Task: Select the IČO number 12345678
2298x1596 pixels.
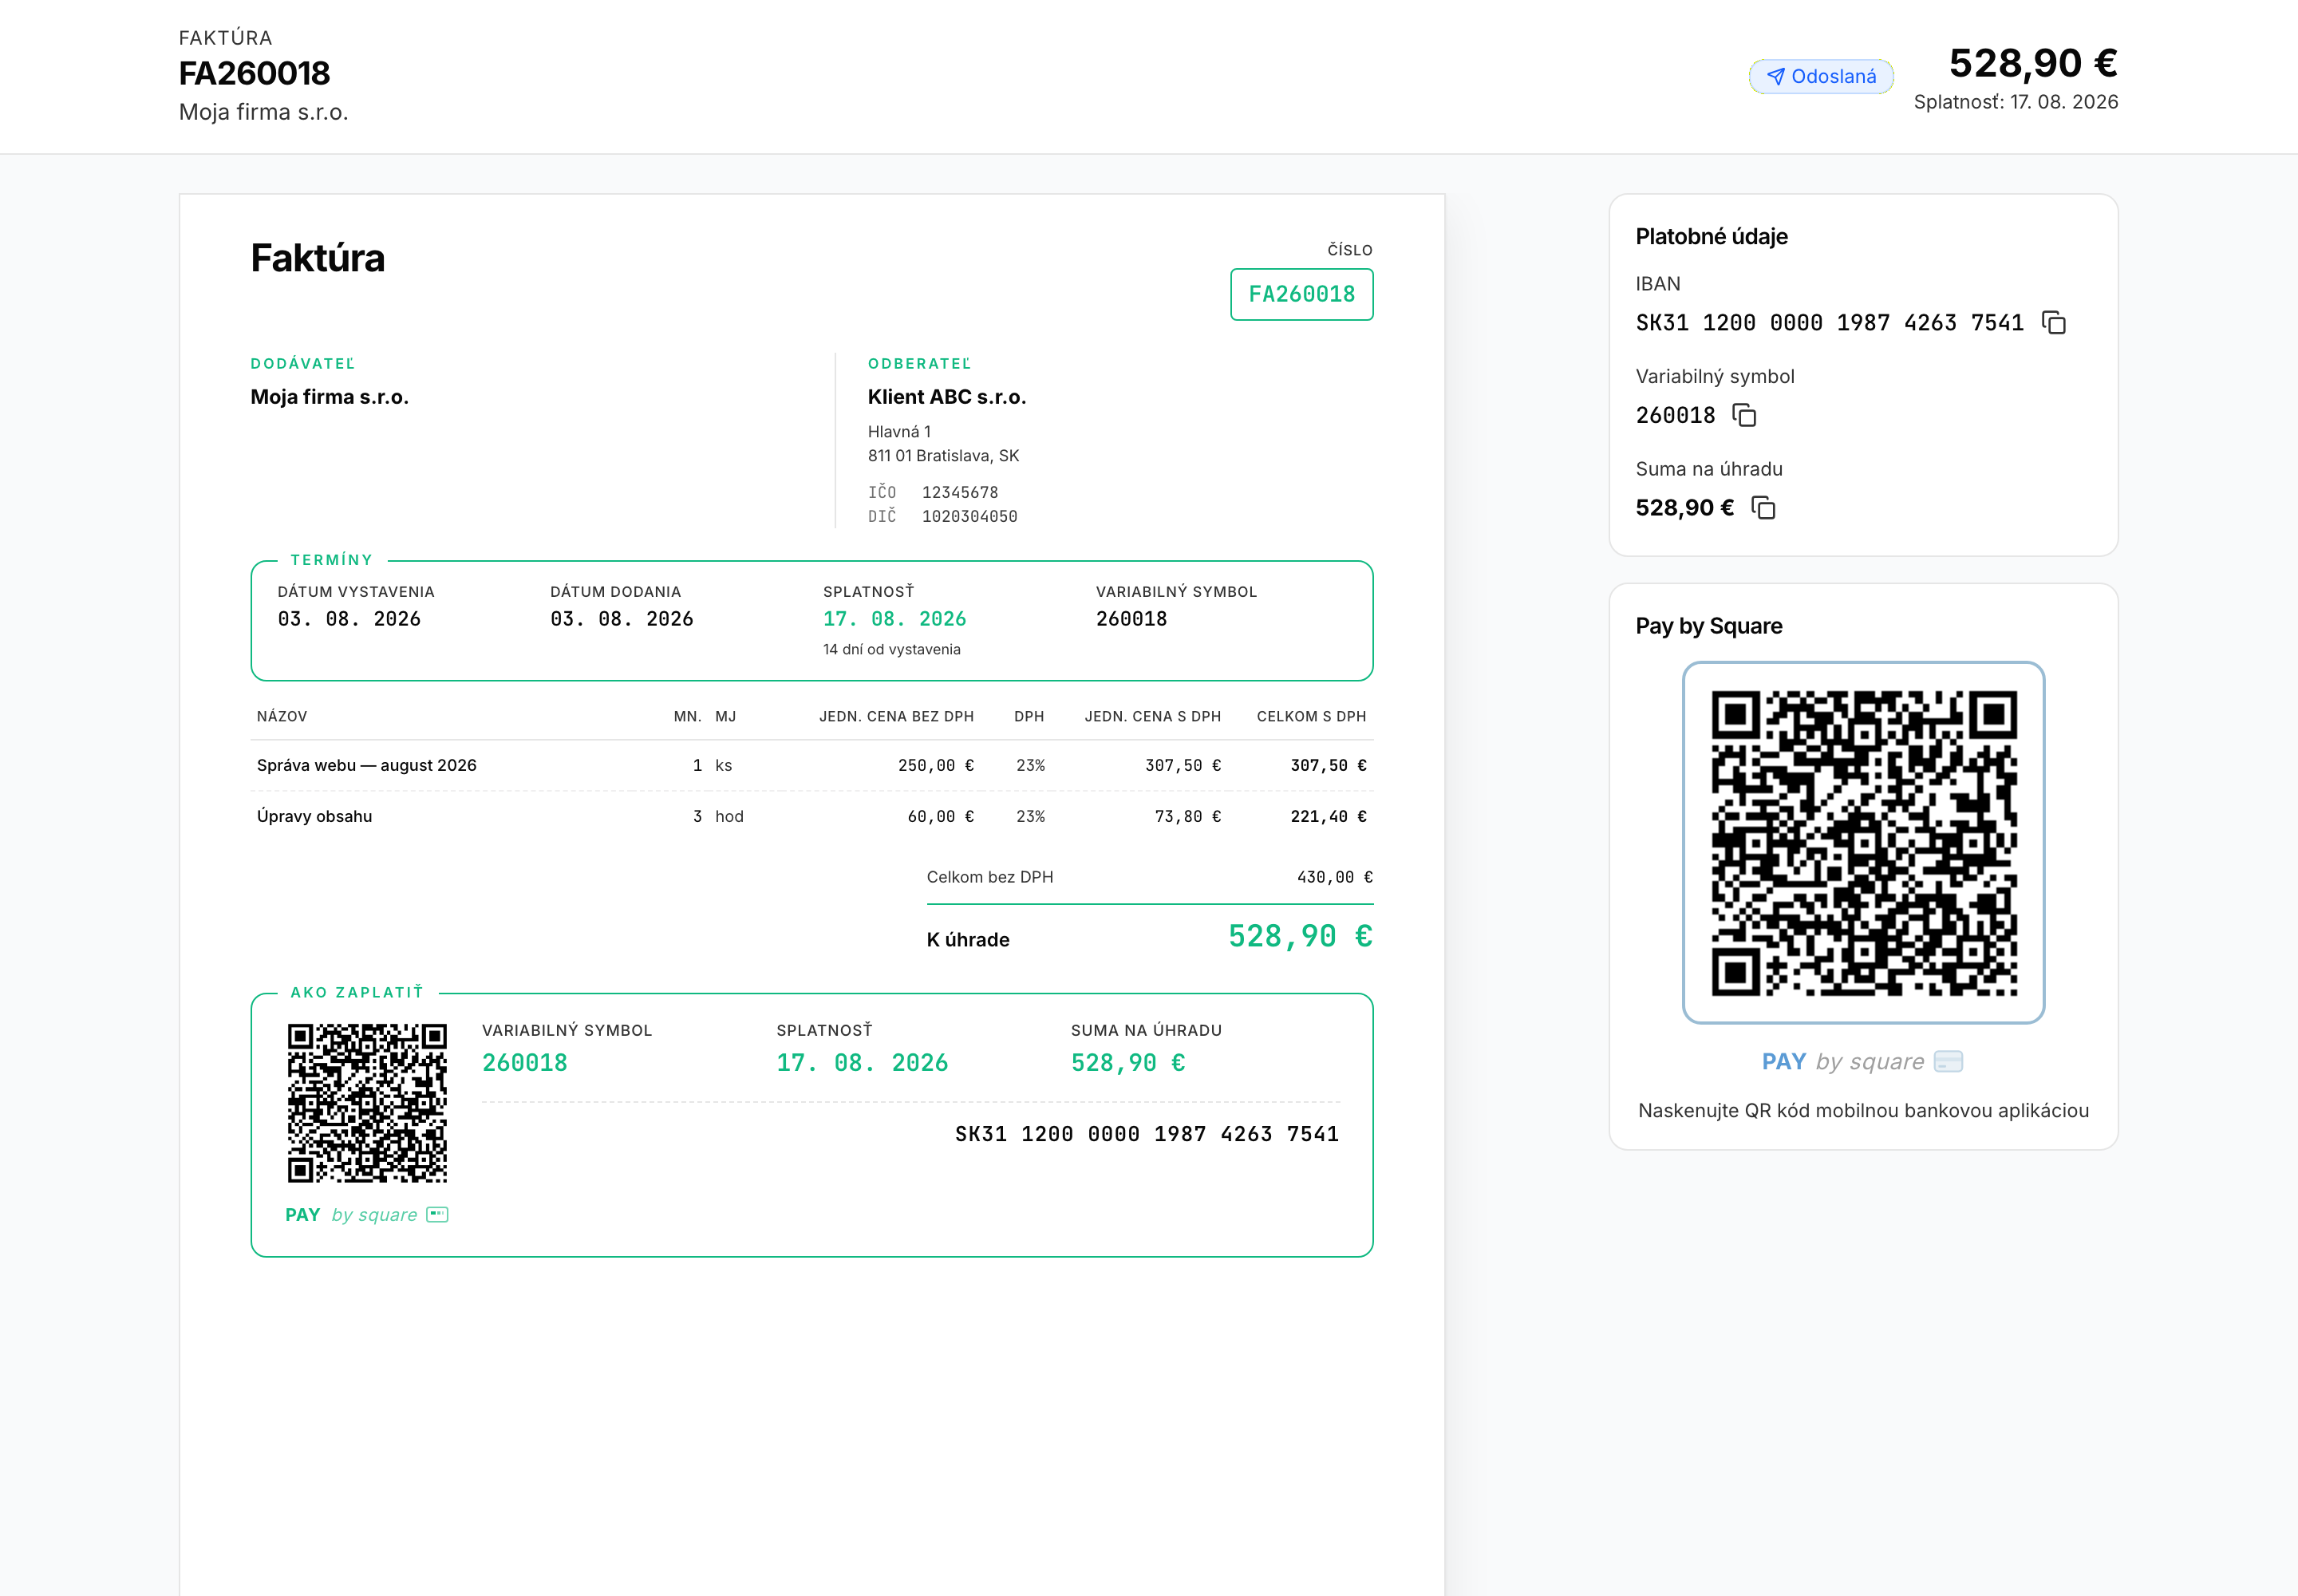Action: coord(960,492)
